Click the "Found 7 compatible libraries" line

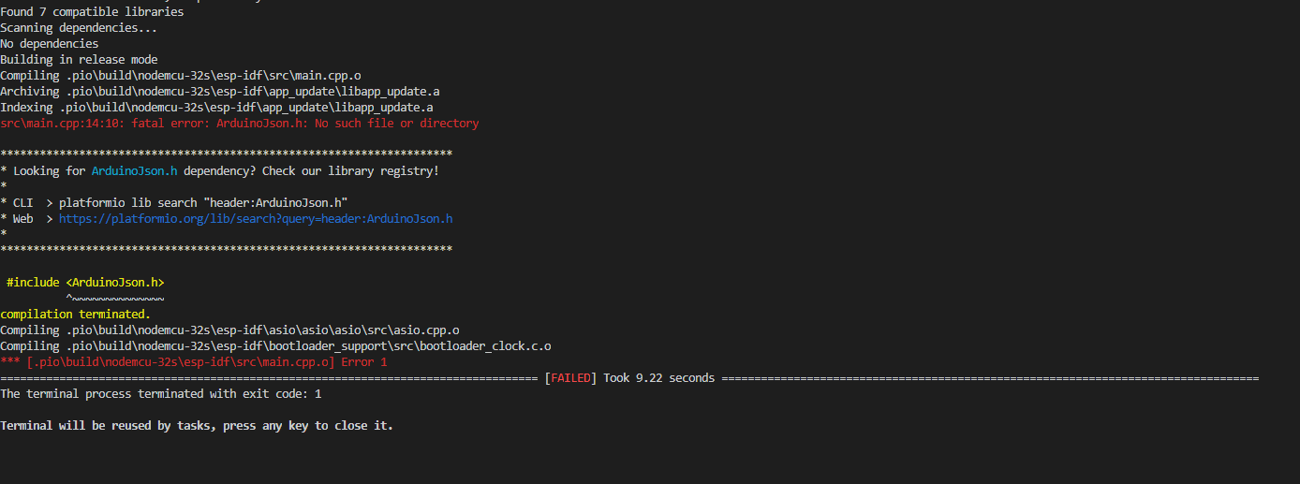pos(92,12)
